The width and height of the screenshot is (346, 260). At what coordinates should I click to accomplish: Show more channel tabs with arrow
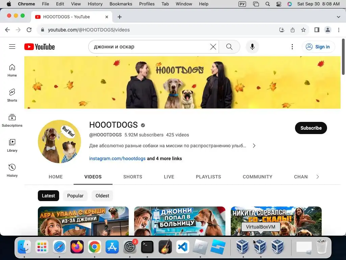pos(318,177)
